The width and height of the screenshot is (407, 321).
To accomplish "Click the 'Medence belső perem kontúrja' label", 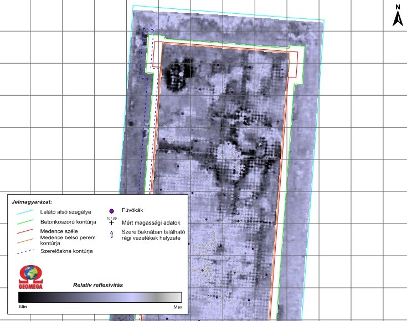I will click(68, 240).
